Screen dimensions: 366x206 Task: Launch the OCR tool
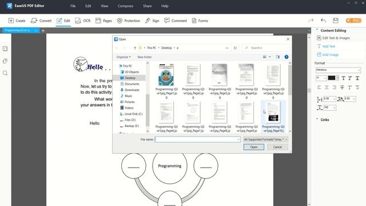(82, 21)
